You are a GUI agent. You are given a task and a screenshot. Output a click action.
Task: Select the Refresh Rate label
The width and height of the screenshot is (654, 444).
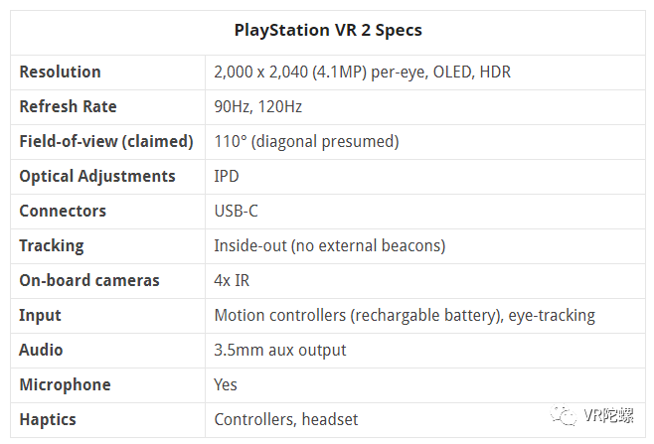point(68,106)
